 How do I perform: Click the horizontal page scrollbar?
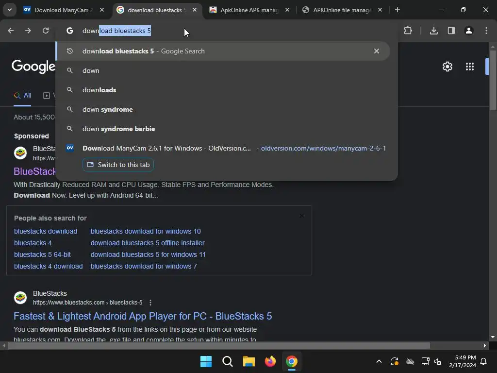pos(219,345)
